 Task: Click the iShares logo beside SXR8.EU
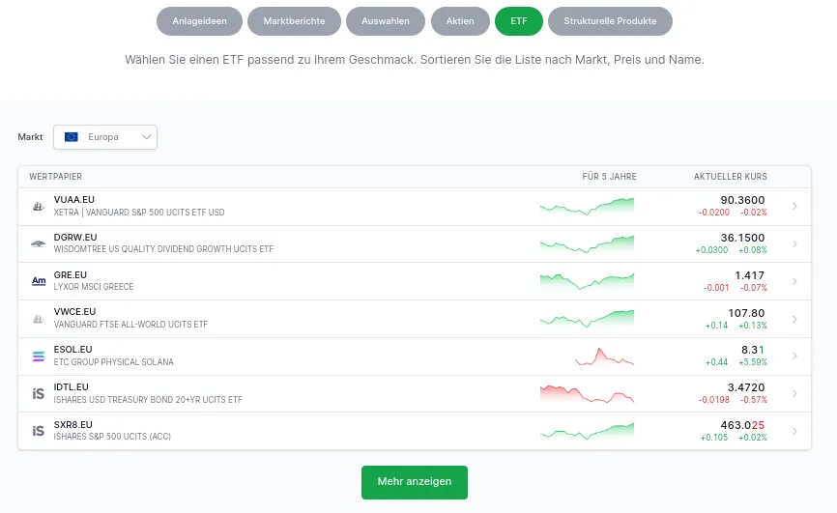pyautogui.click(x=39, y=431)
